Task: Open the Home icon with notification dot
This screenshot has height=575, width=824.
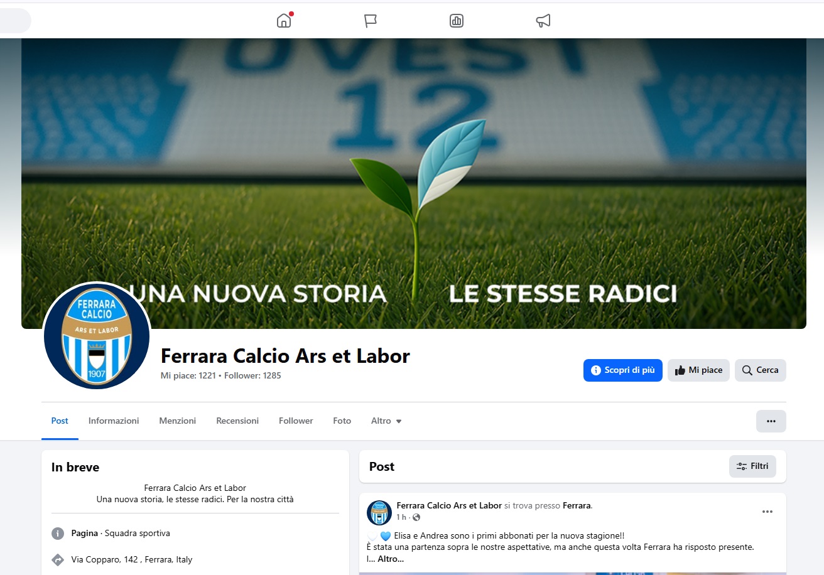Action: 284,21
